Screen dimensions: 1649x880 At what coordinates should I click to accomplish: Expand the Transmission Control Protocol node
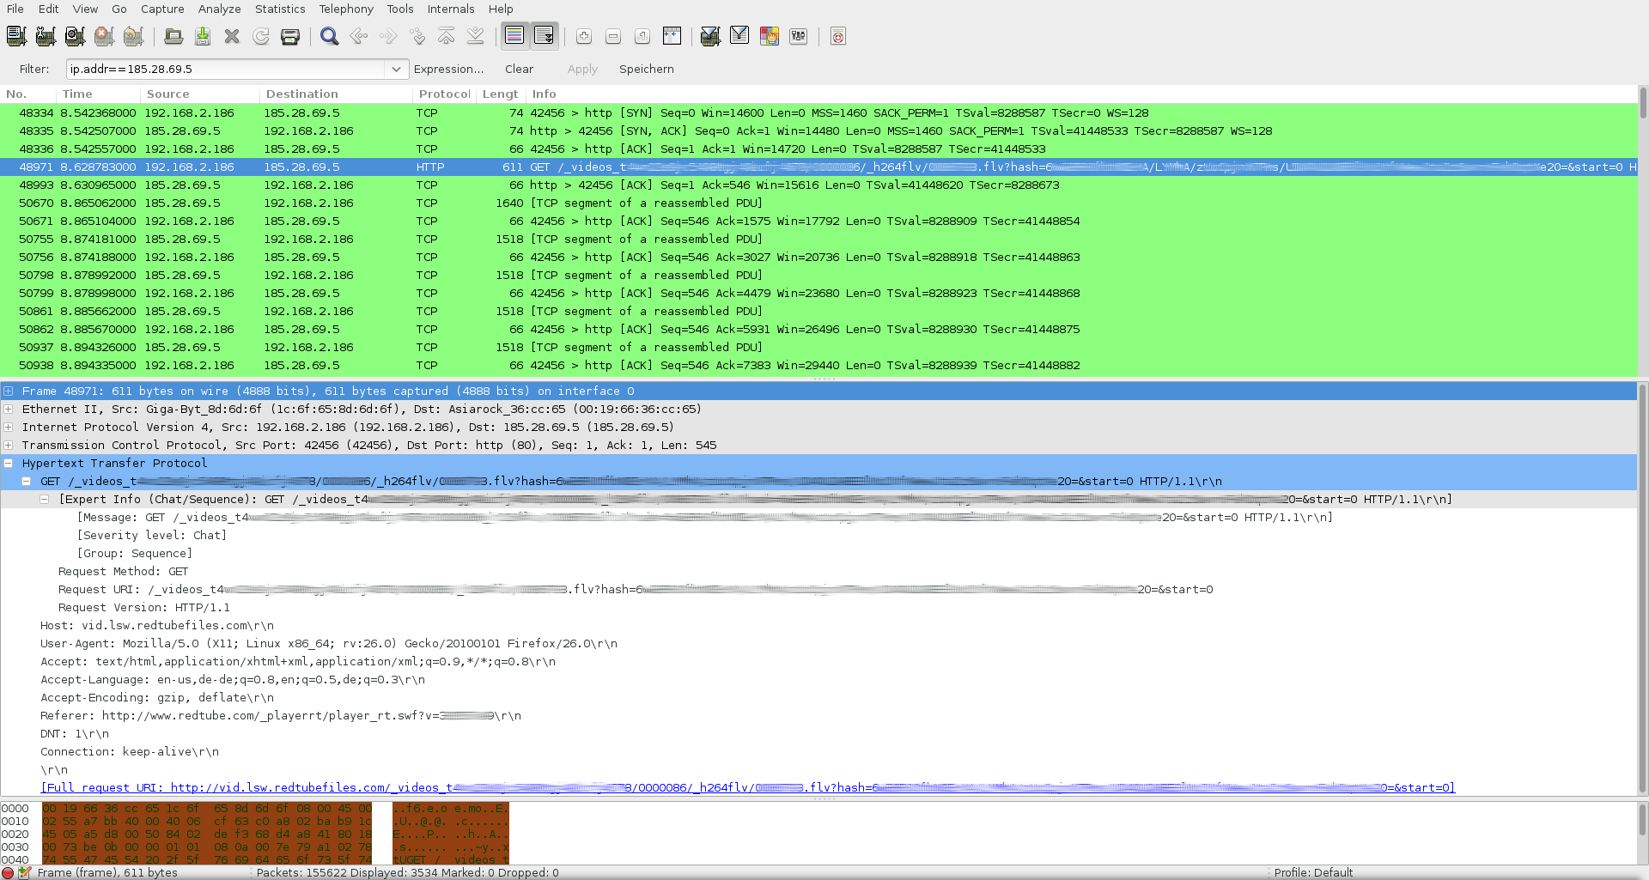coord(9,446)
